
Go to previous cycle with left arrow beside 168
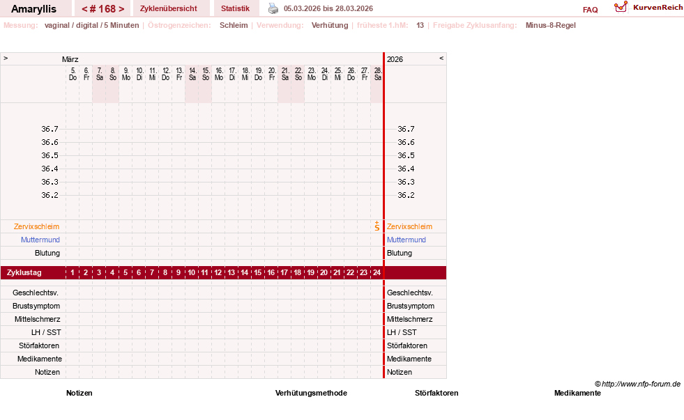(84, 9)
